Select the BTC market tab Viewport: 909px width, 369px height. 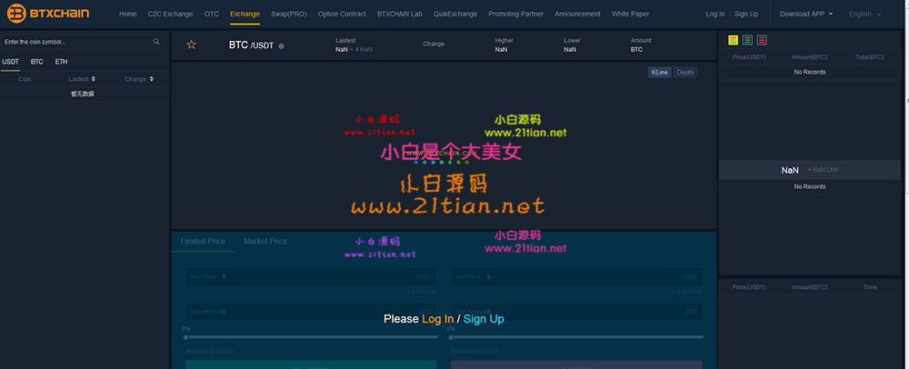pyautogui.click(x=36, y=62)
